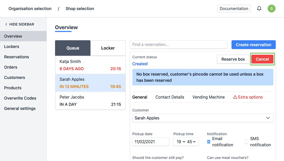Screen dimensions: 284x161
Task: Open Reservations in the sidebar
Action: click(x=17, y=57)
